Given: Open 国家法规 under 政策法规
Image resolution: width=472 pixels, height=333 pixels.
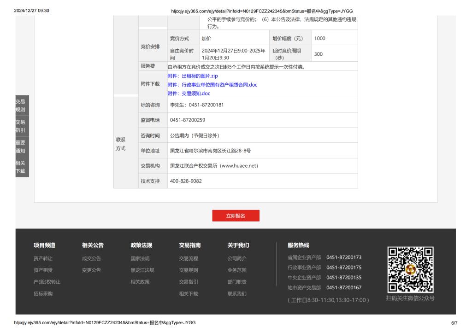Looking at the screenshot, I should tap(140, 258).
